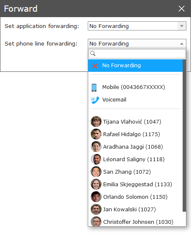
Task: Open the application forwarding dropdown arrow
Action: pos(182,26)
